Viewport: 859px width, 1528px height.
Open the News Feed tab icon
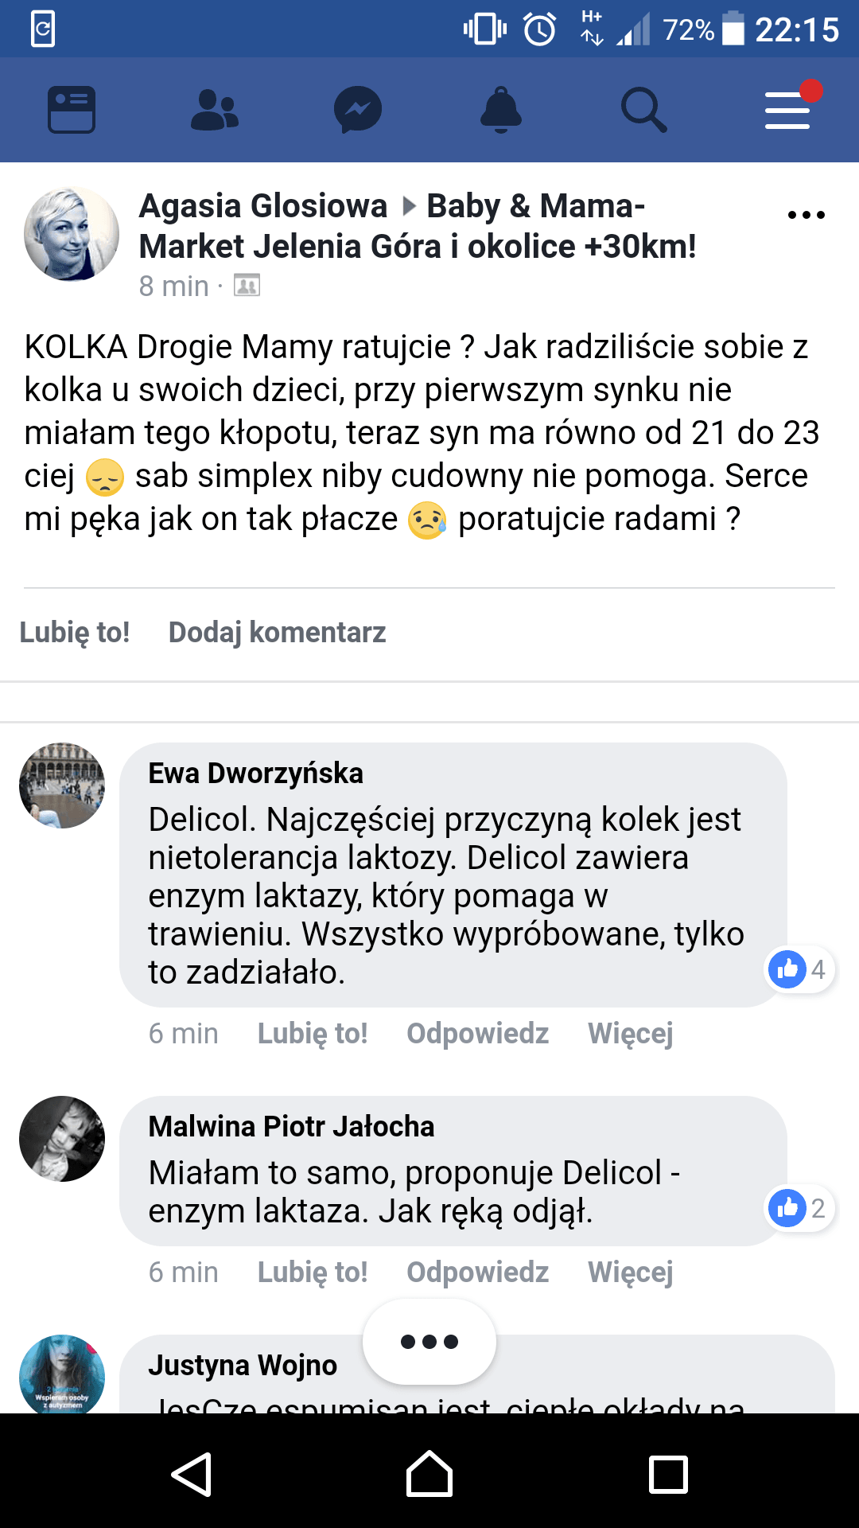[x=72, y=109]
